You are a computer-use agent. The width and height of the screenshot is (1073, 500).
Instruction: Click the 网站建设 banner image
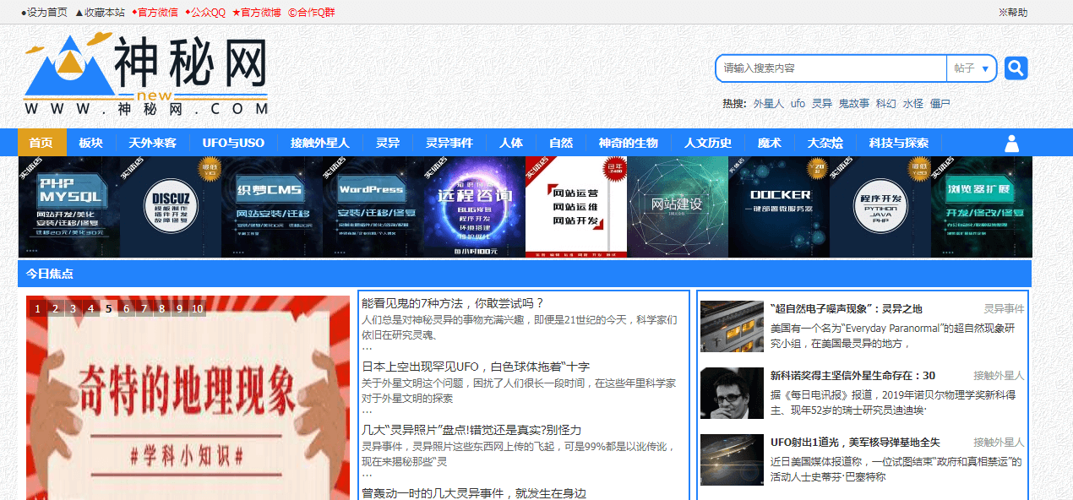pos(677,207)
